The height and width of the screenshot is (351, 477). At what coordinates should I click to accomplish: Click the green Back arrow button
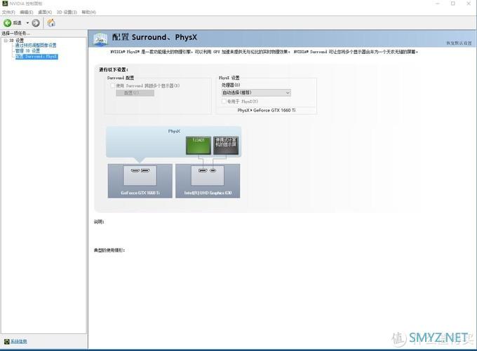[8, 23]
